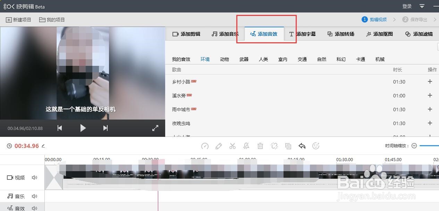The height and width of the screenshot is (211, 439).
Task: Select 自然 sound category
Action: pyautogui.click(x=322, y=59)
